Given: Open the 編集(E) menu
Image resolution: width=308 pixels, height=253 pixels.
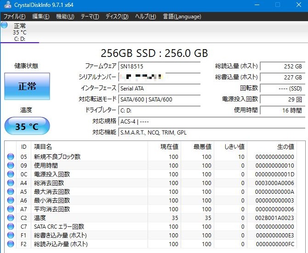Looking at the screenshot, I should [41, 17].
